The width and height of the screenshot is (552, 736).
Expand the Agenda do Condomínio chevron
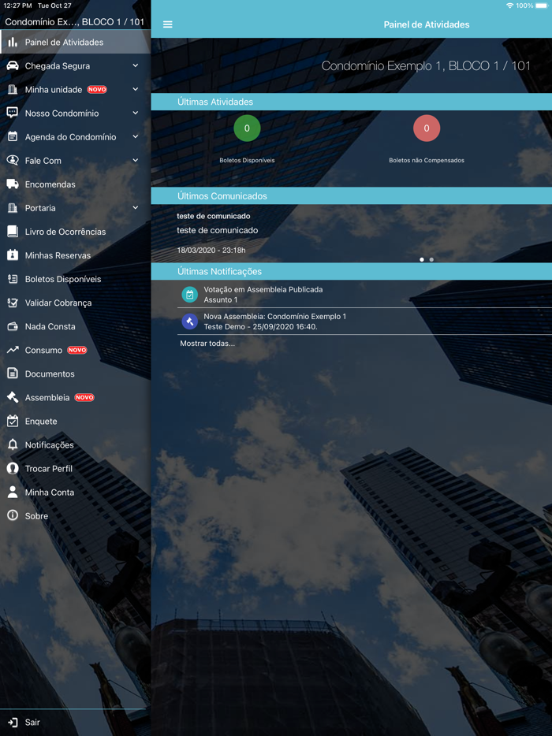[x=136, y=136]
